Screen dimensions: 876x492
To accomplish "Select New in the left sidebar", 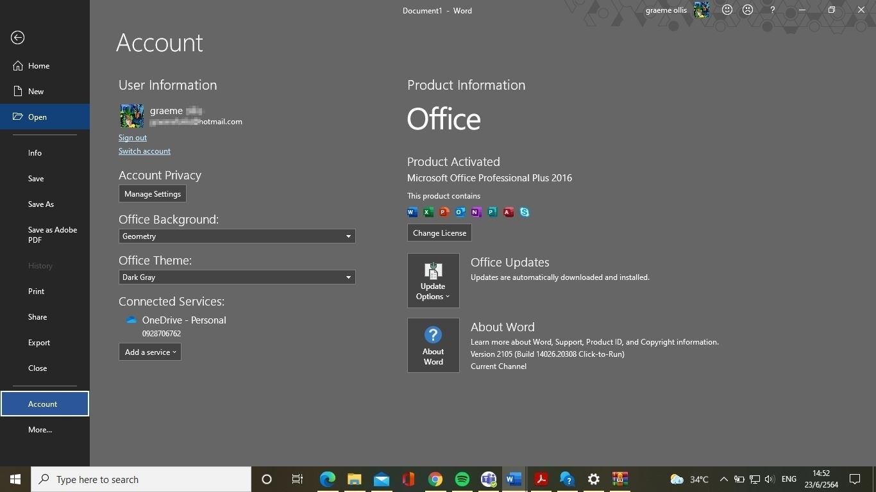I will click(x=45, y=92).
